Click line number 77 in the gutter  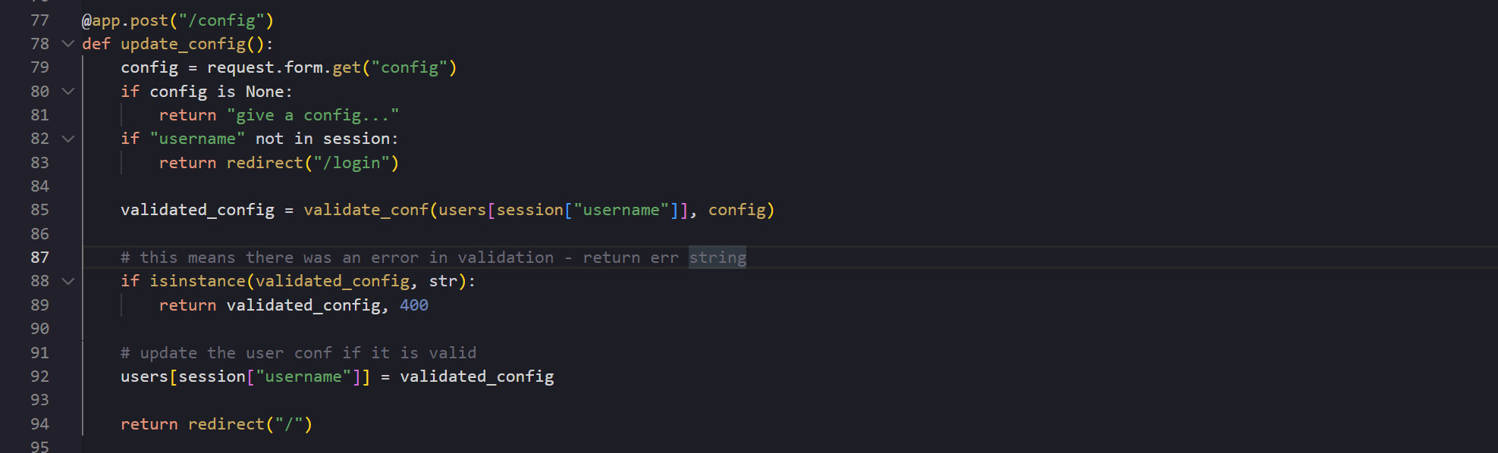[x=39, y=20]
